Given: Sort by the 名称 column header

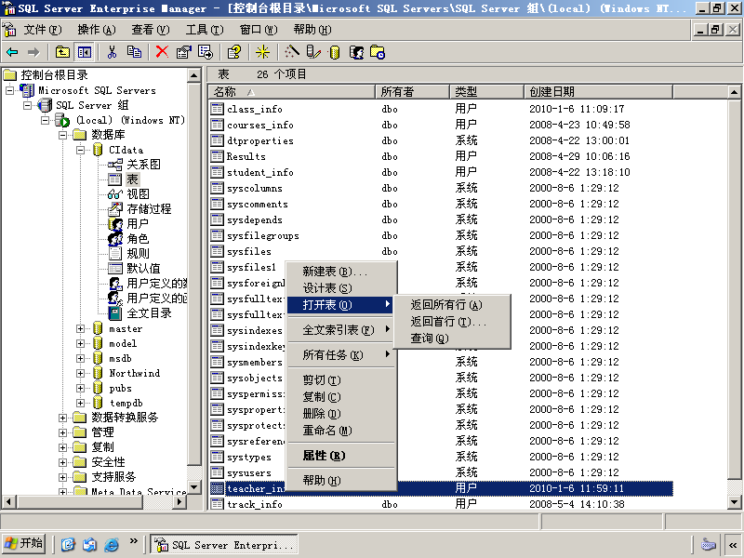Looking at the screenshot, I should click(292, 91).
